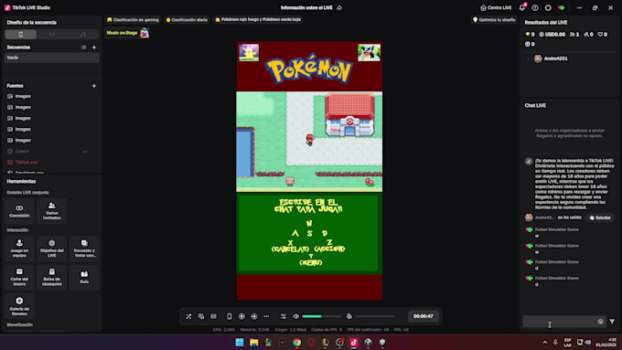Open the Clasificación de gaming tag
This screenshot has height=350, width=622.
[133, 20]
